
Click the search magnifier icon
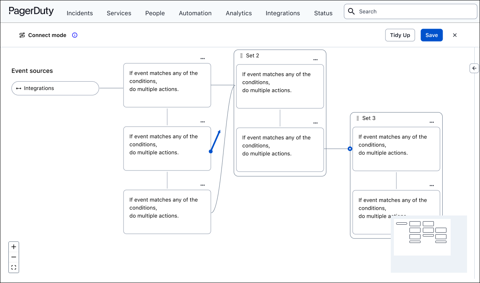click(352, 11)
